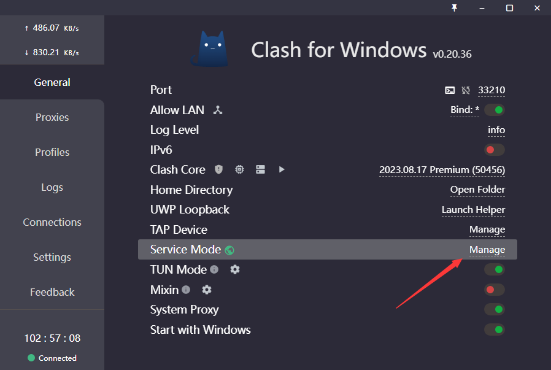Open terminal icon beside Port number
The width and height of the screenshot is (551, 370).
pos(450,90)
